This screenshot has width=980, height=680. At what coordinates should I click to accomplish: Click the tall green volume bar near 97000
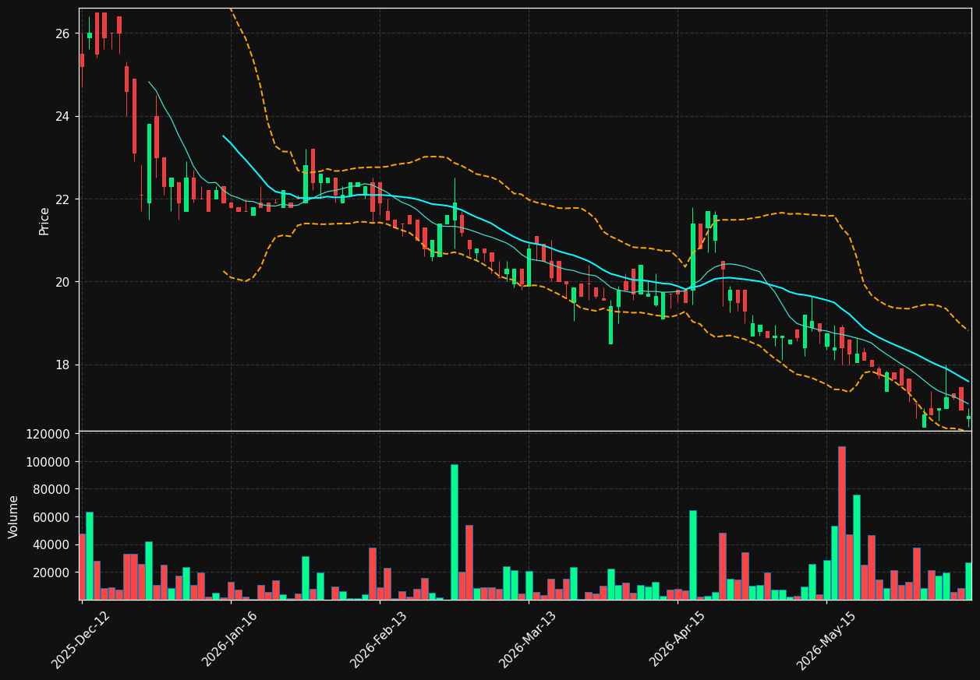(455, 532)
